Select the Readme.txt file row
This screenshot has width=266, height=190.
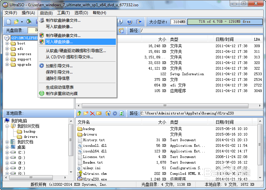167,162
